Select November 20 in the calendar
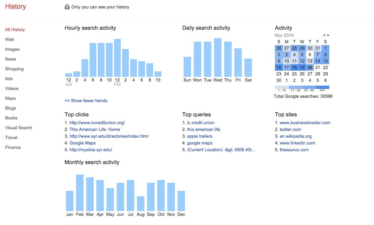Screen dimensions: 374x225 coord(310,68)
